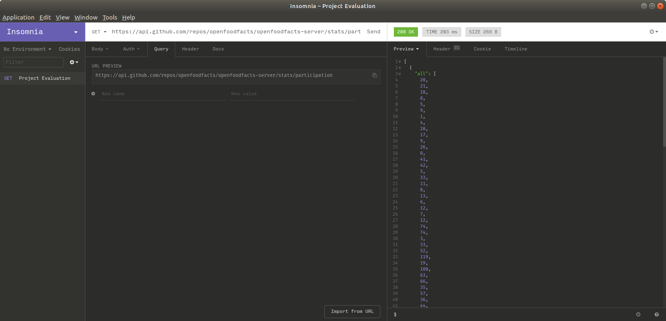Viewport: 666px width, 321px height.
Task: Focus the sidebar Filter field
Action: (x=33, y=62)
